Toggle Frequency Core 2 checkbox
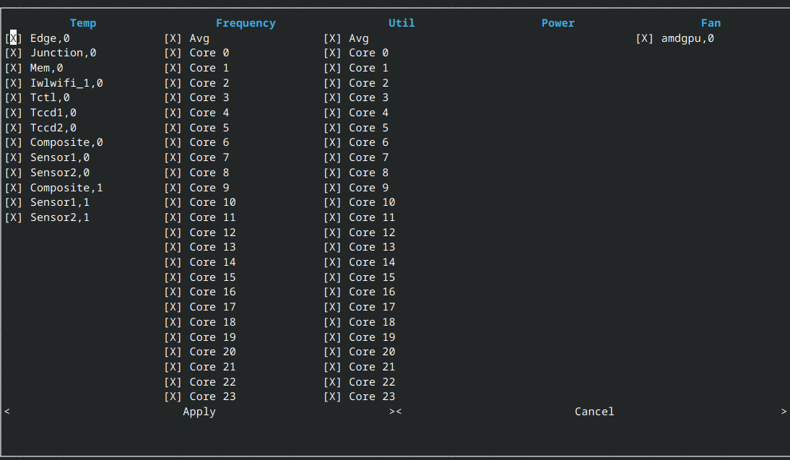 tap(173, 83)
